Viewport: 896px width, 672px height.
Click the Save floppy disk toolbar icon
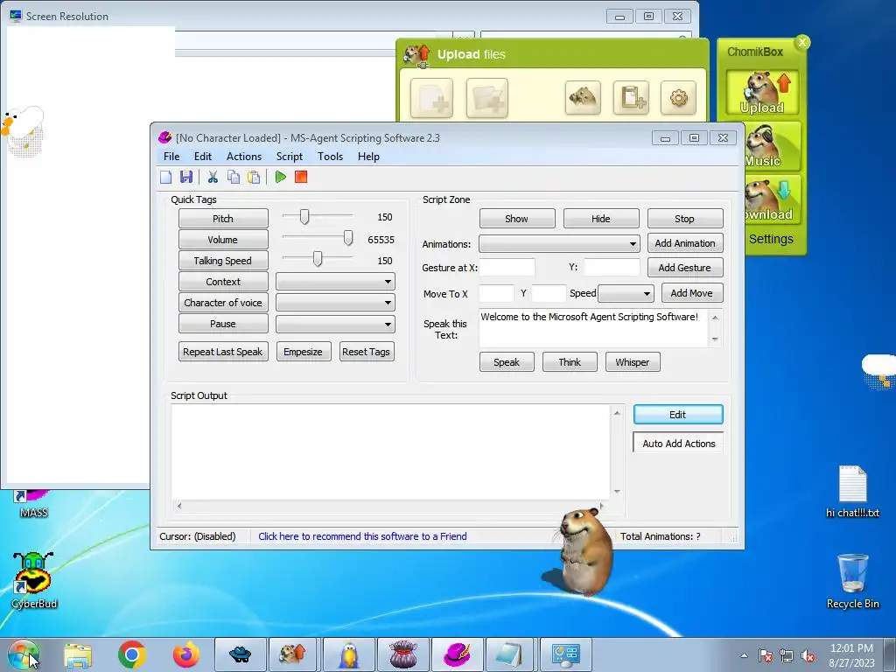pos(186,177)
